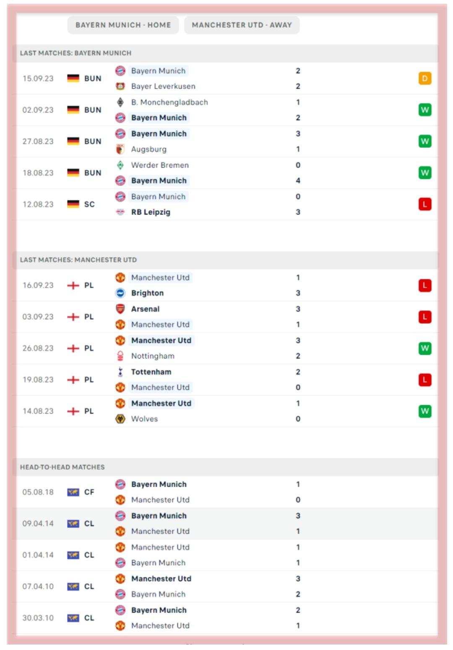Open the 09.04.14 head-to-head match row
Screen dimensions: 453x650
pyautogui.click(x=226, y=524)
